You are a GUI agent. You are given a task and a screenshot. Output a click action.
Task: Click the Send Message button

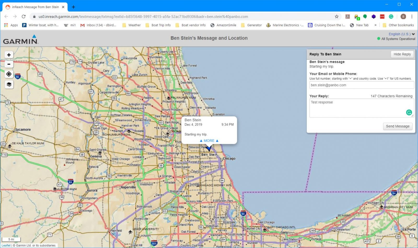398,126
